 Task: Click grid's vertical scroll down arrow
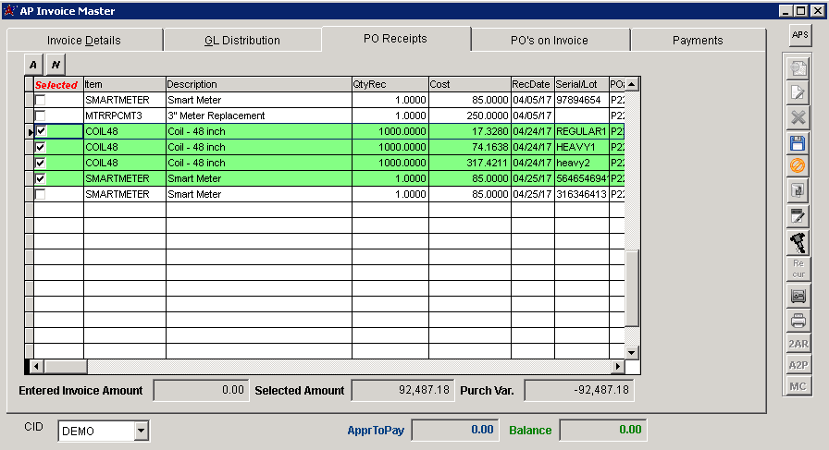[x=632, y=352]
